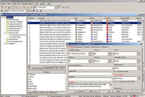The height and width of the screenshot is (97, 145).
Task: Click the External Reference input field
Action: tap(90, 68)
